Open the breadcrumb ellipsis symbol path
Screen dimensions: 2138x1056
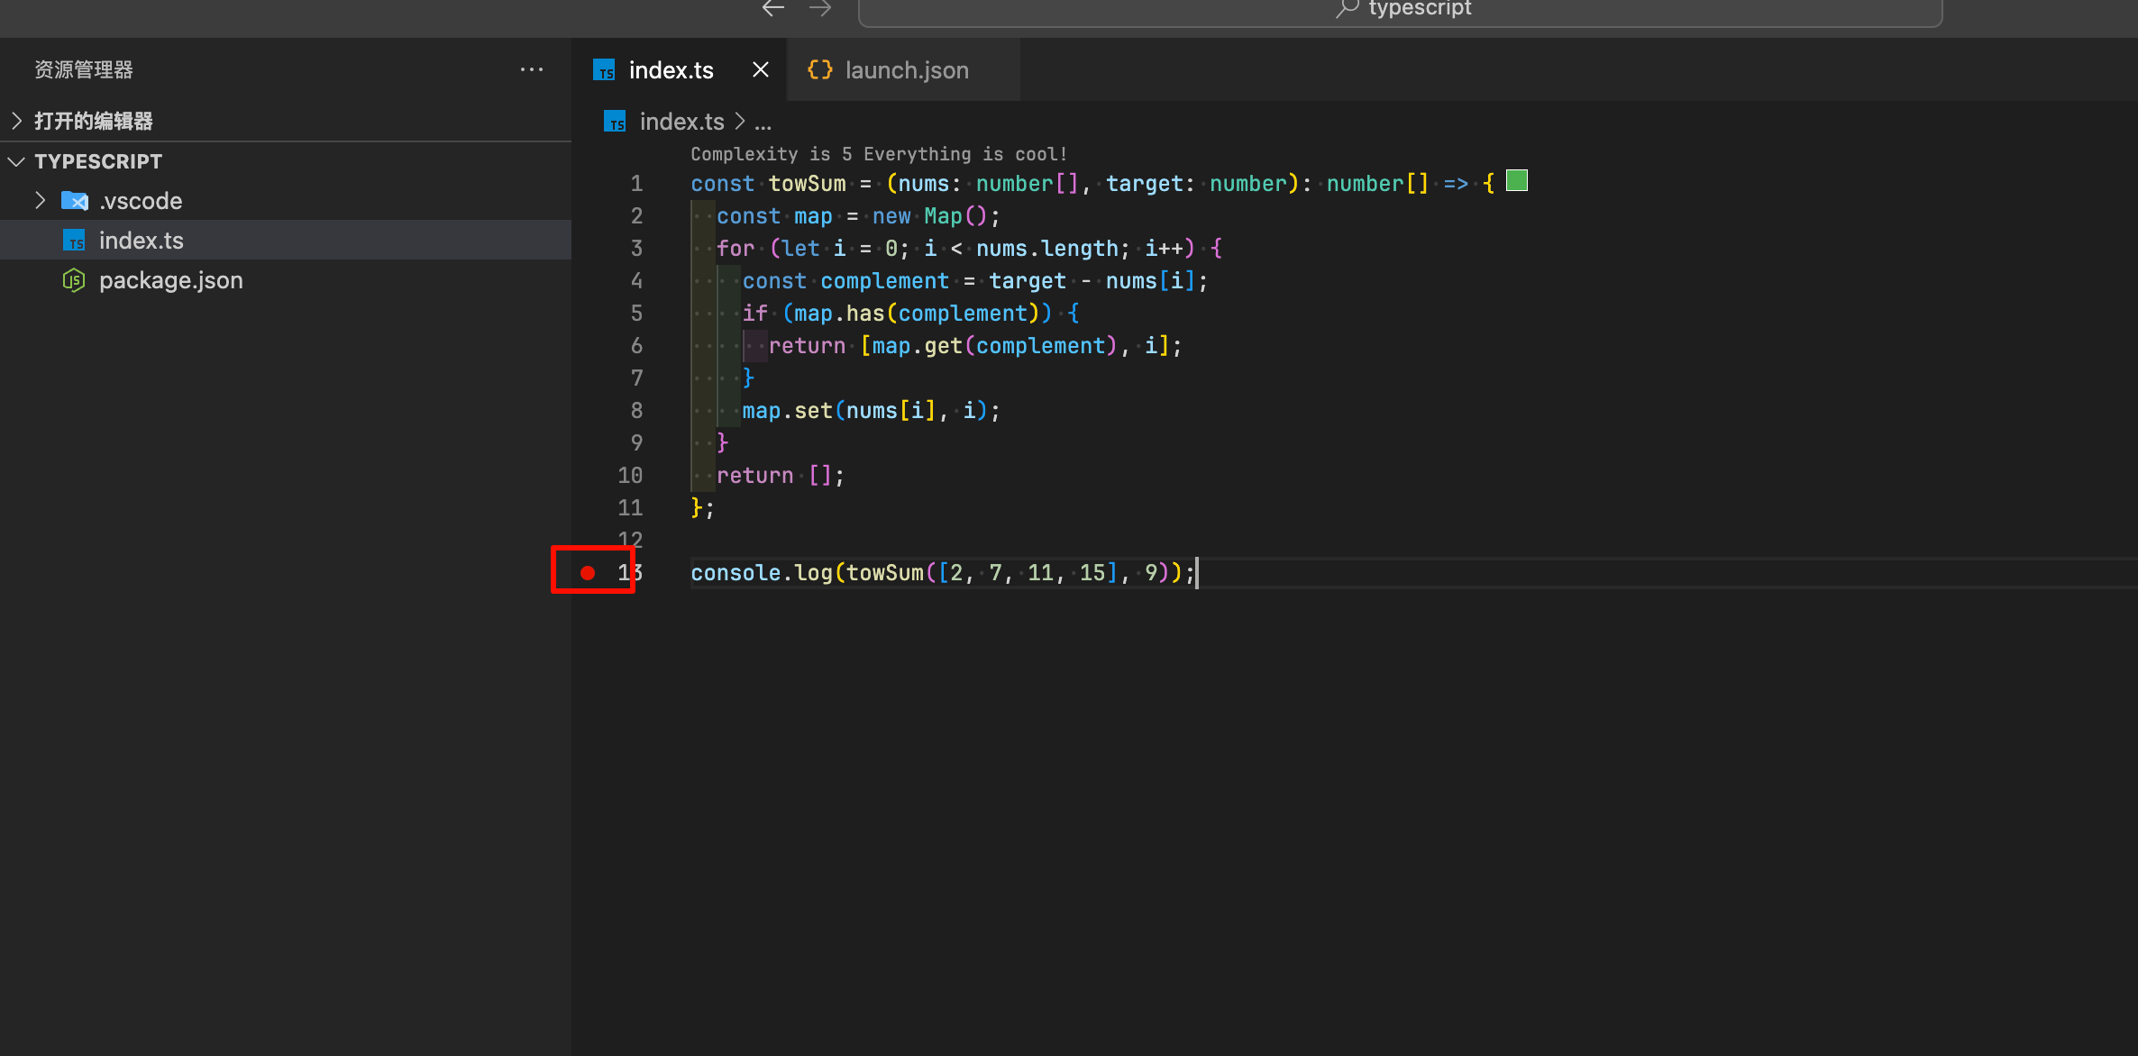(x=763, y=123)
